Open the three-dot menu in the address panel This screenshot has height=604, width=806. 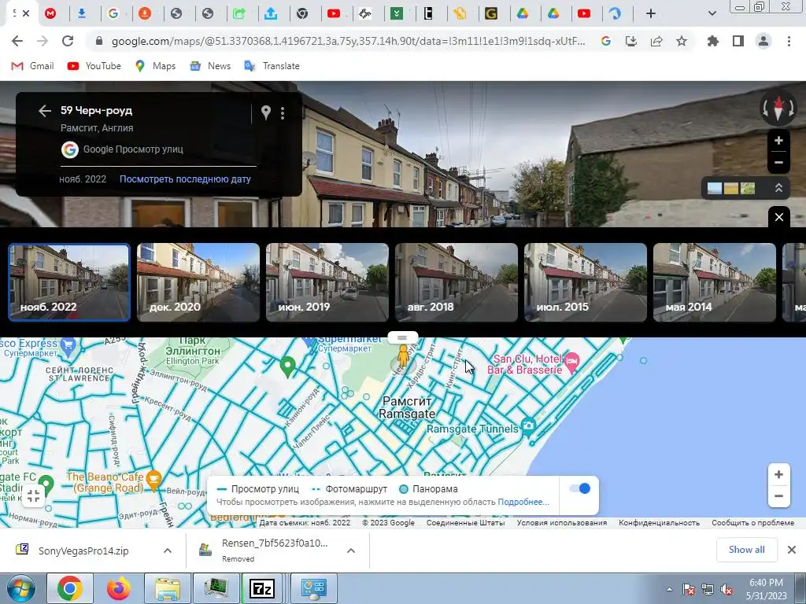coord(283,113)
